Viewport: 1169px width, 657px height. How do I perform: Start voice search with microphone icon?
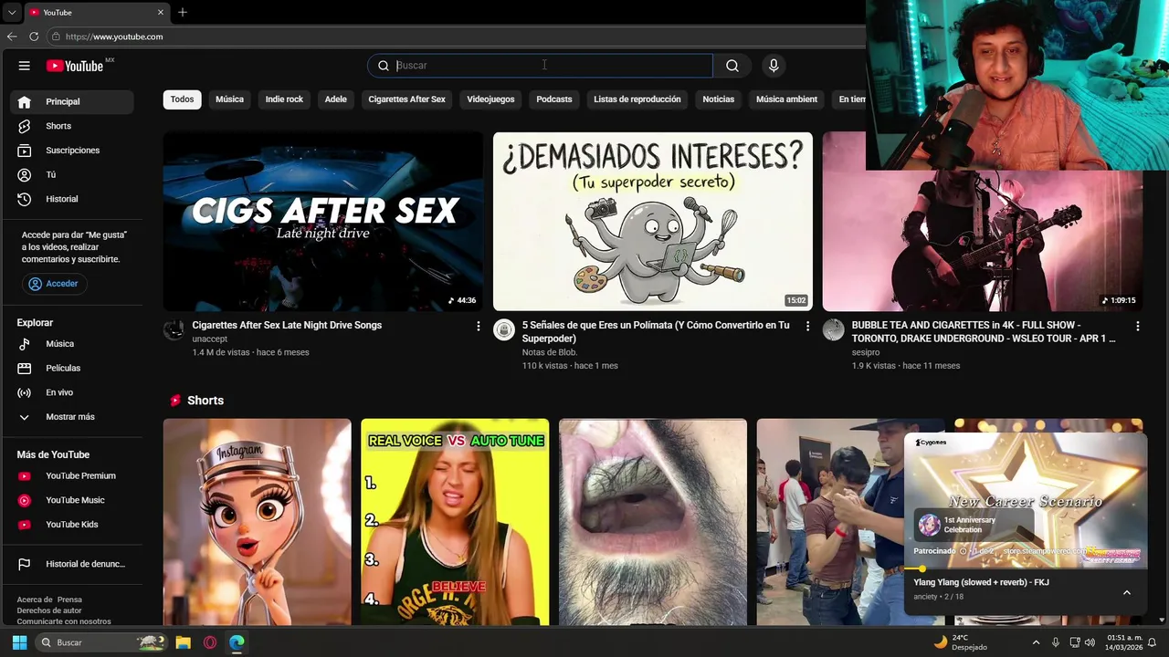(774, 66)
